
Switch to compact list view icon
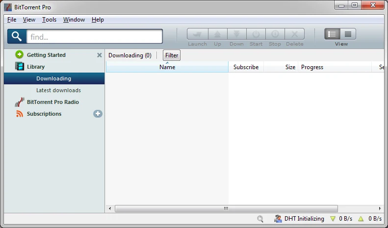coord(348,34)
